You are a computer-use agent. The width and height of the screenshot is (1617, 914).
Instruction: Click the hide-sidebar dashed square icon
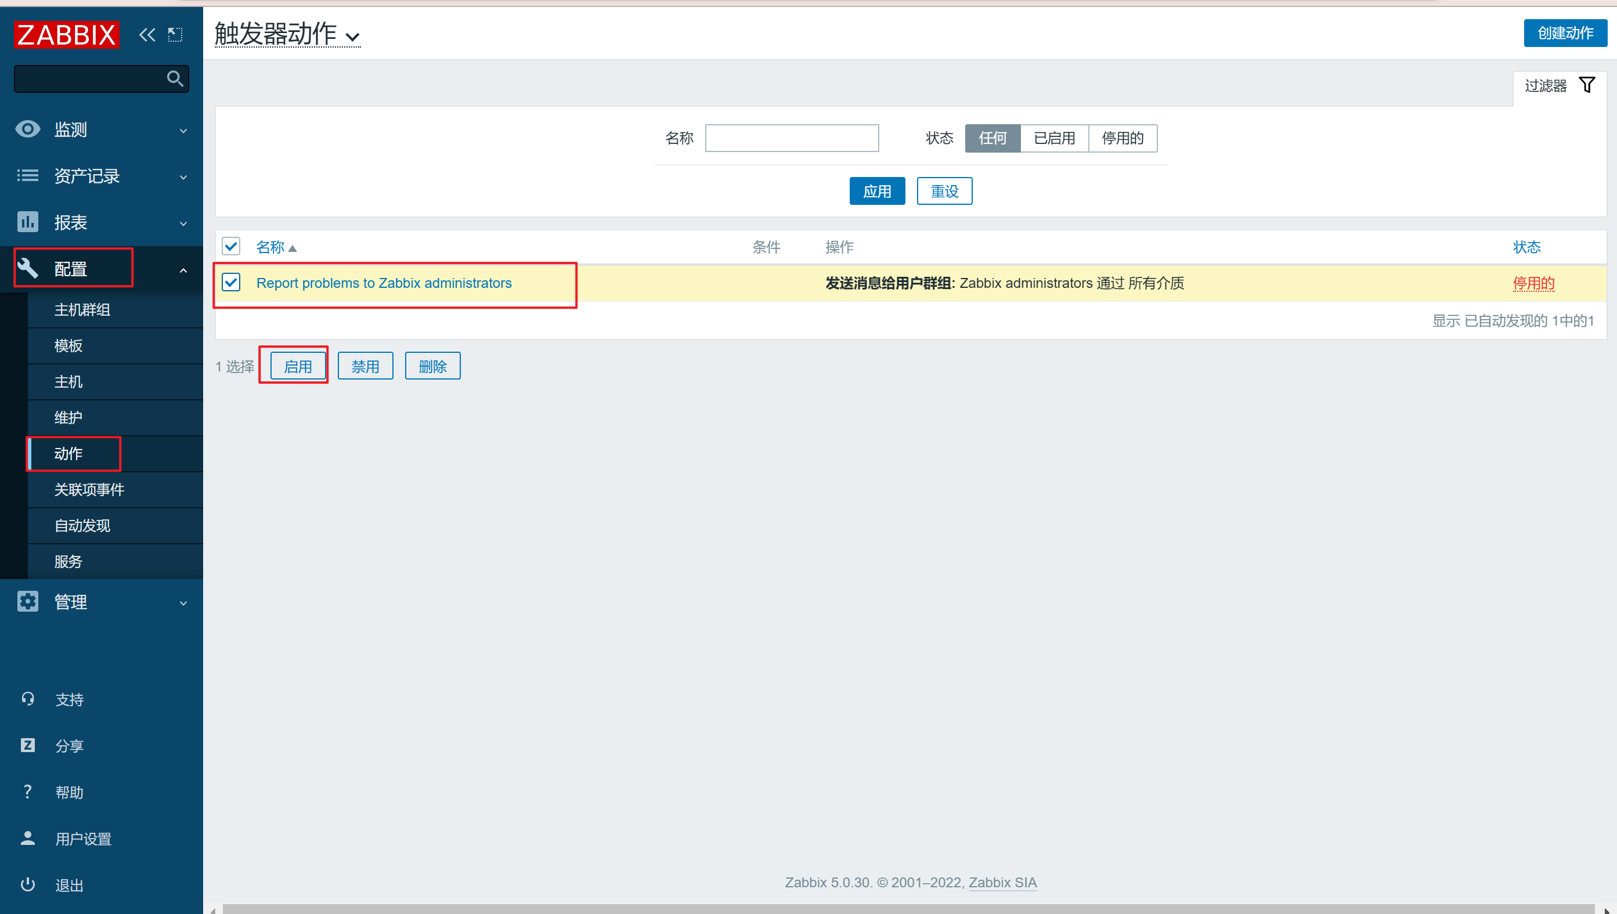(175, 34)
